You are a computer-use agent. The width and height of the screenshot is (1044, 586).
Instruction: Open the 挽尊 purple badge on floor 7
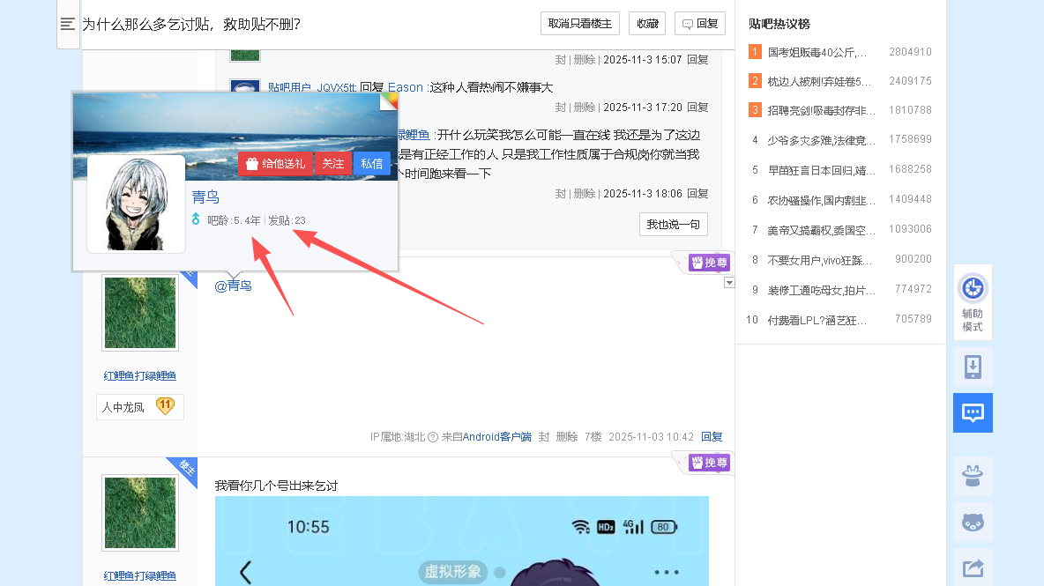(709, 263)
